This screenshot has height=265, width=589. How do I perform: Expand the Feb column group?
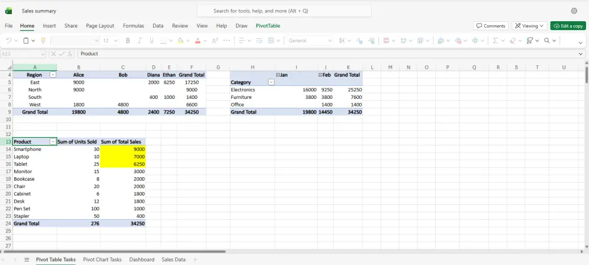tap(320, 75)
